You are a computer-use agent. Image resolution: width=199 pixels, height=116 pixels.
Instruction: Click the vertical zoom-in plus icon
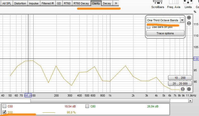click(x=189, y=18)
